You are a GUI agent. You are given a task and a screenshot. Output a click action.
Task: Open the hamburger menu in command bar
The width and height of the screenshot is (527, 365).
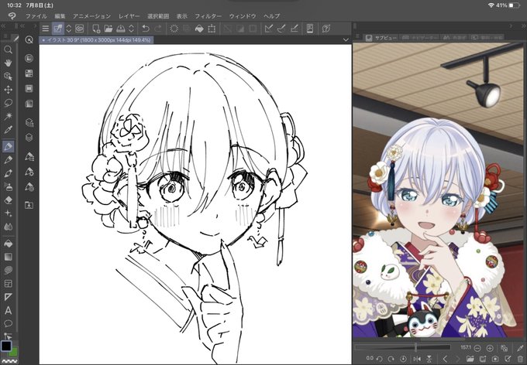point(46,29)
